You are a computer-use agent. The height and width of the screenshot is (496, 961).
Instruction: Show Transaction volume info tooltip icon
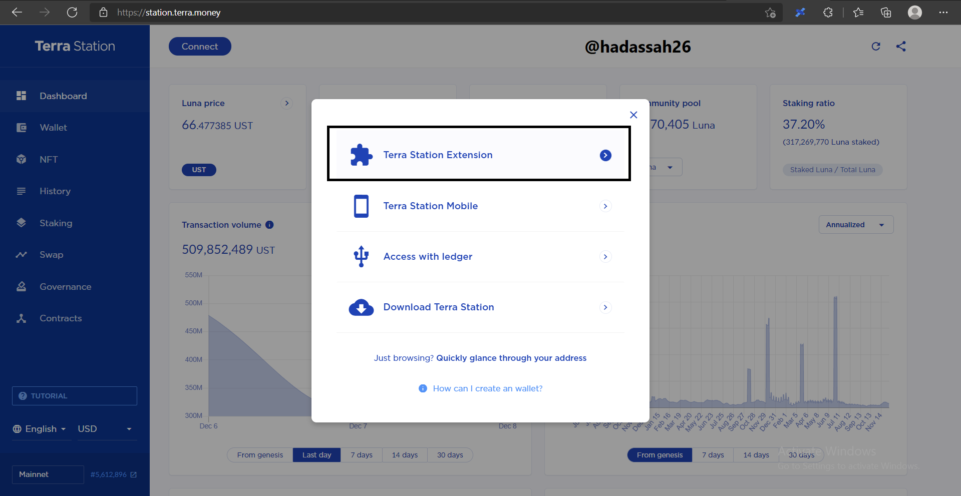pyautogui.click(x=269, y=225)
